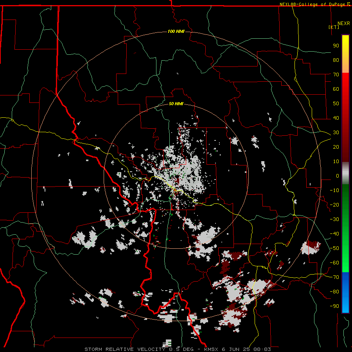Click the 100 NMI range ring label
This screenshot has height=352, width=352.
(x=176, y=31)
